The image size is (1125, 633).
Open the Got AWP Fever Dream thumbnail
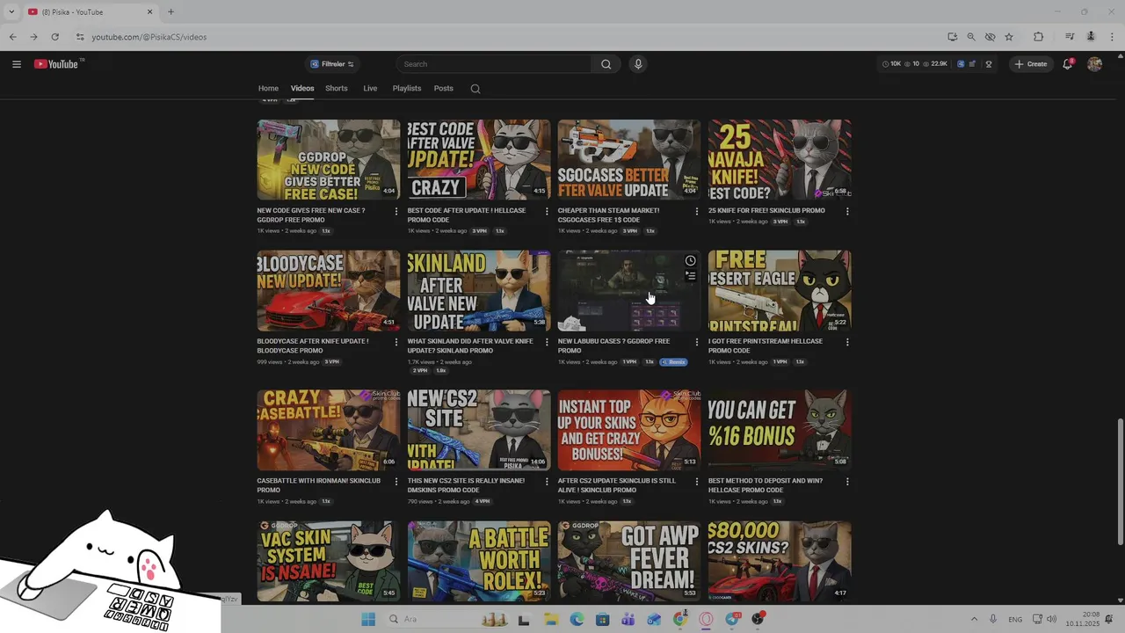(629, 561)
